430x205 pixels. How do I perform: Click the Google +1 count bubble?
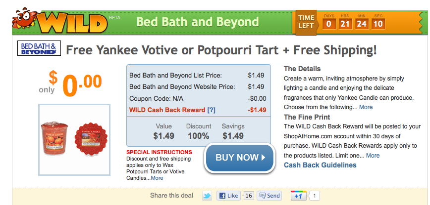(x=316, y=196)
